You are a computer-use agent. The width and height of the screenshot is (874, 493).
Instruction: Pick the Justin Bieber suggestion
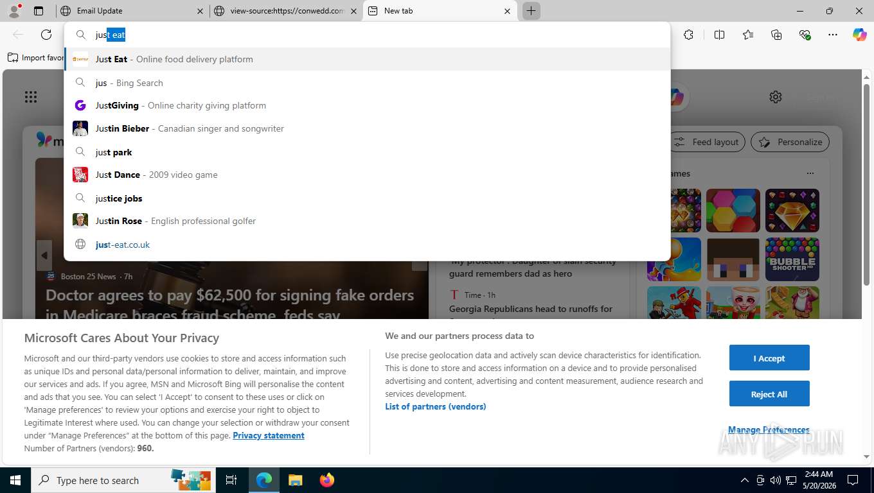click(368, 128)
